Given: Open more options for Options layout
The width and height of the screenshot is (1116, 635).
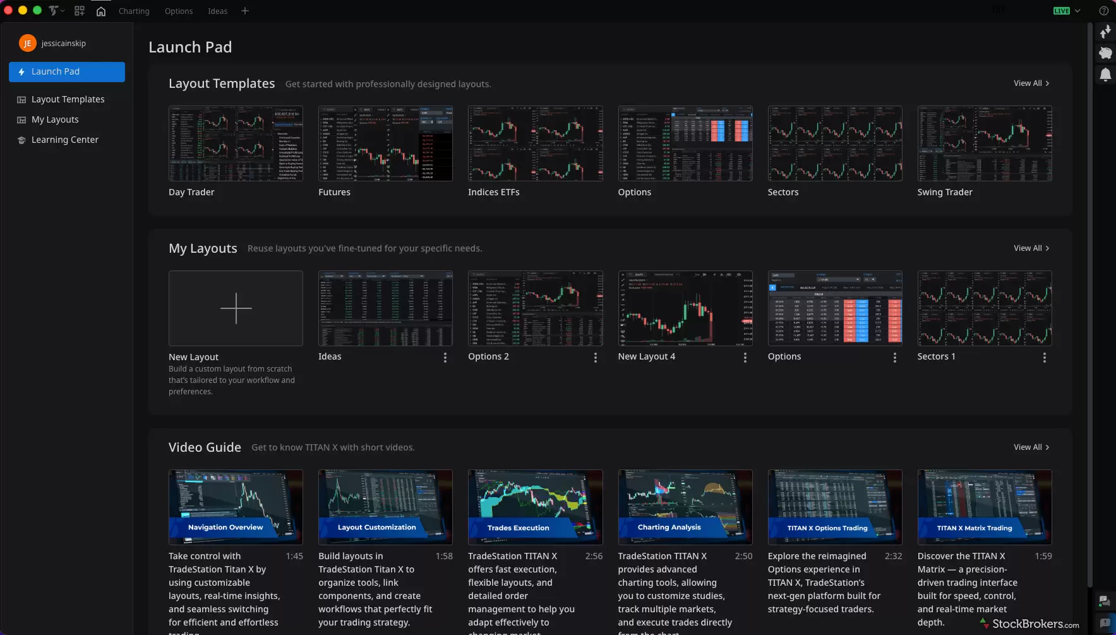Looking at the screenshot, I should pyautogui.click(x=895, y=358).
